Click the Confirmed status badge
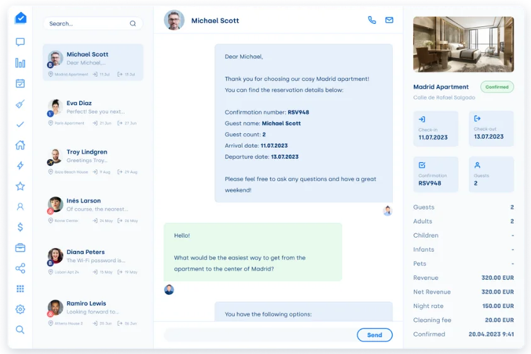 497,87
